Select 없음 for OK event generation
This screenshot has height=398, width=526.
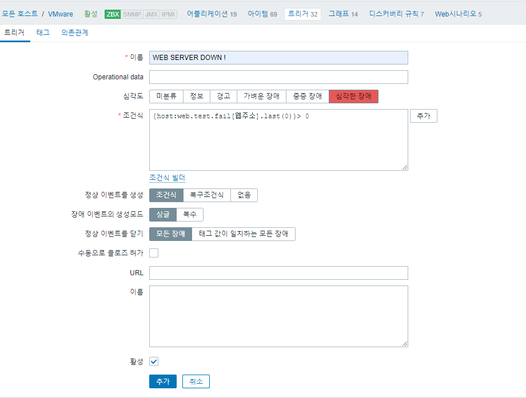244,195
